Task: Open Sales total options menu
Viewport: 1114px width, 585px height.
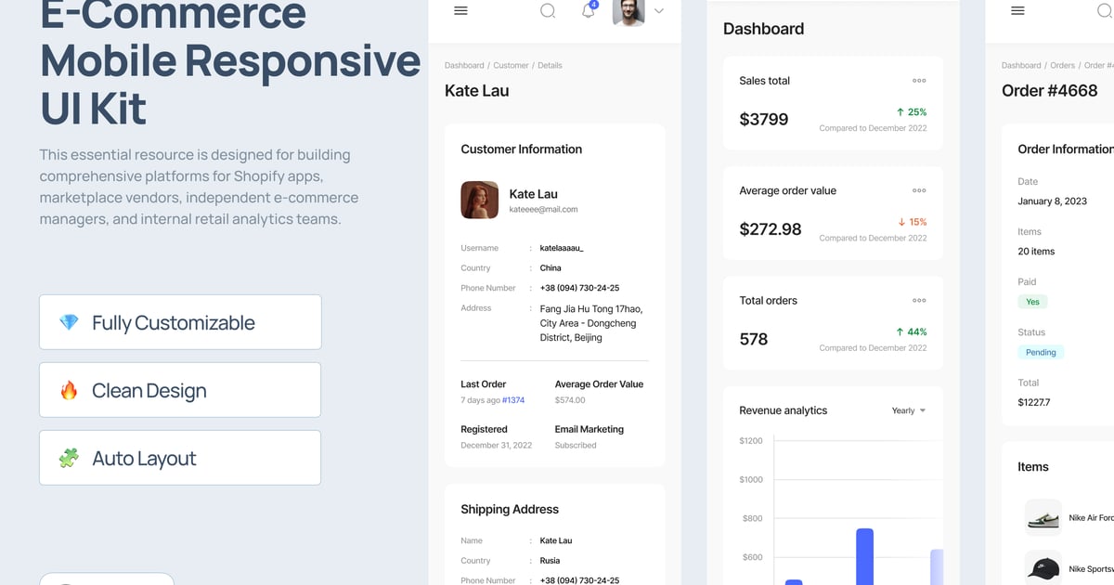Action: click(x=919, y=81)
